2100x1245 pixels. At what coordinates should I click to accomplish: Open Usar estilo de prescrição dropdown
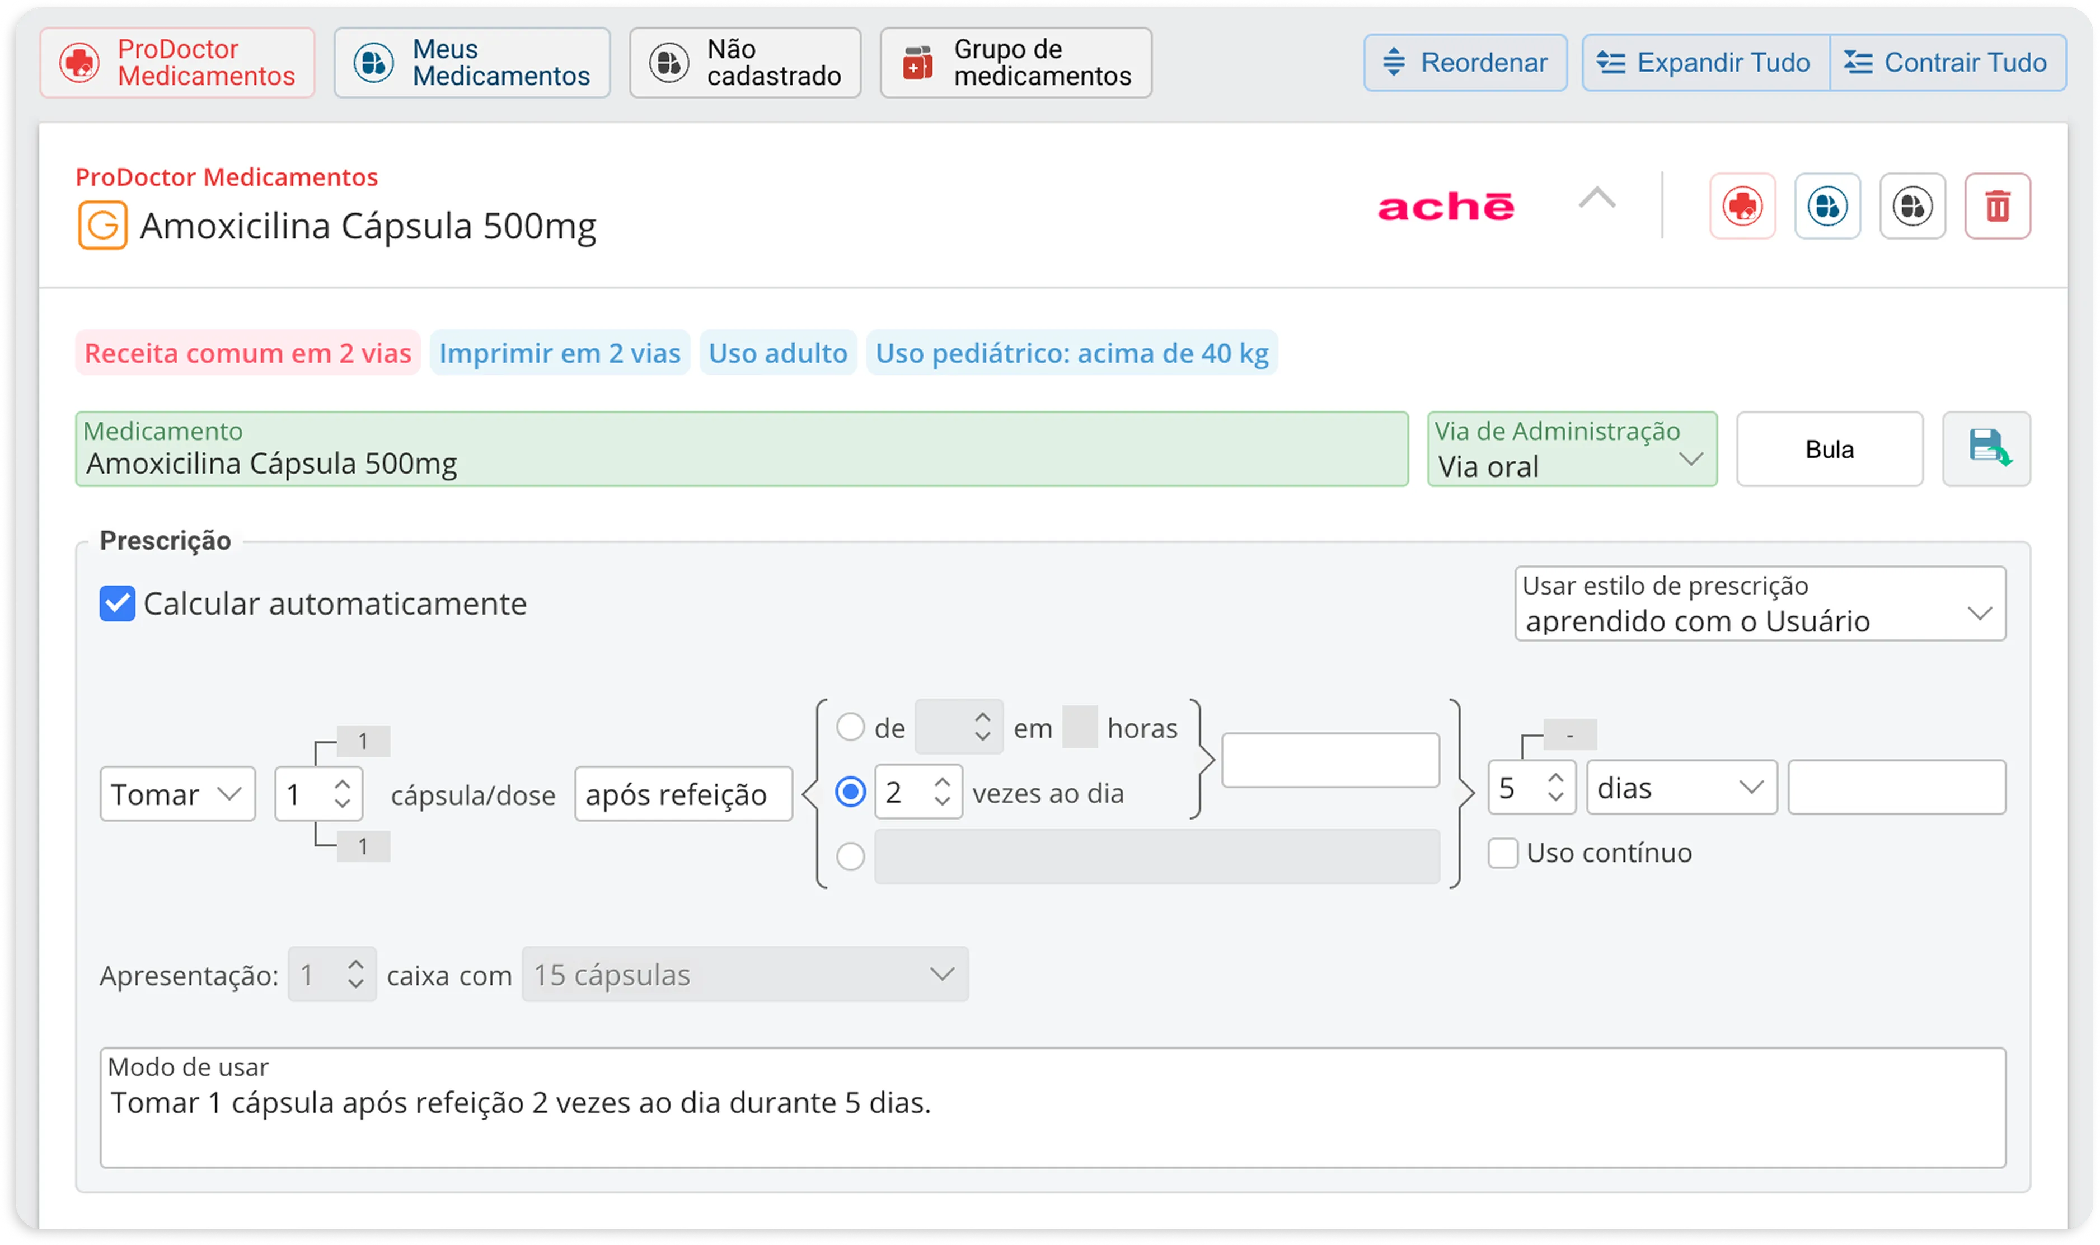[x=1760, y=604]
